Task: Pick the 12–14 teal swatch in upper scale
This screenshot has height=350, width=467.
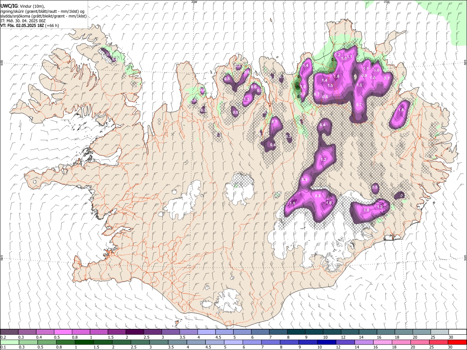Action: (350, 332)
